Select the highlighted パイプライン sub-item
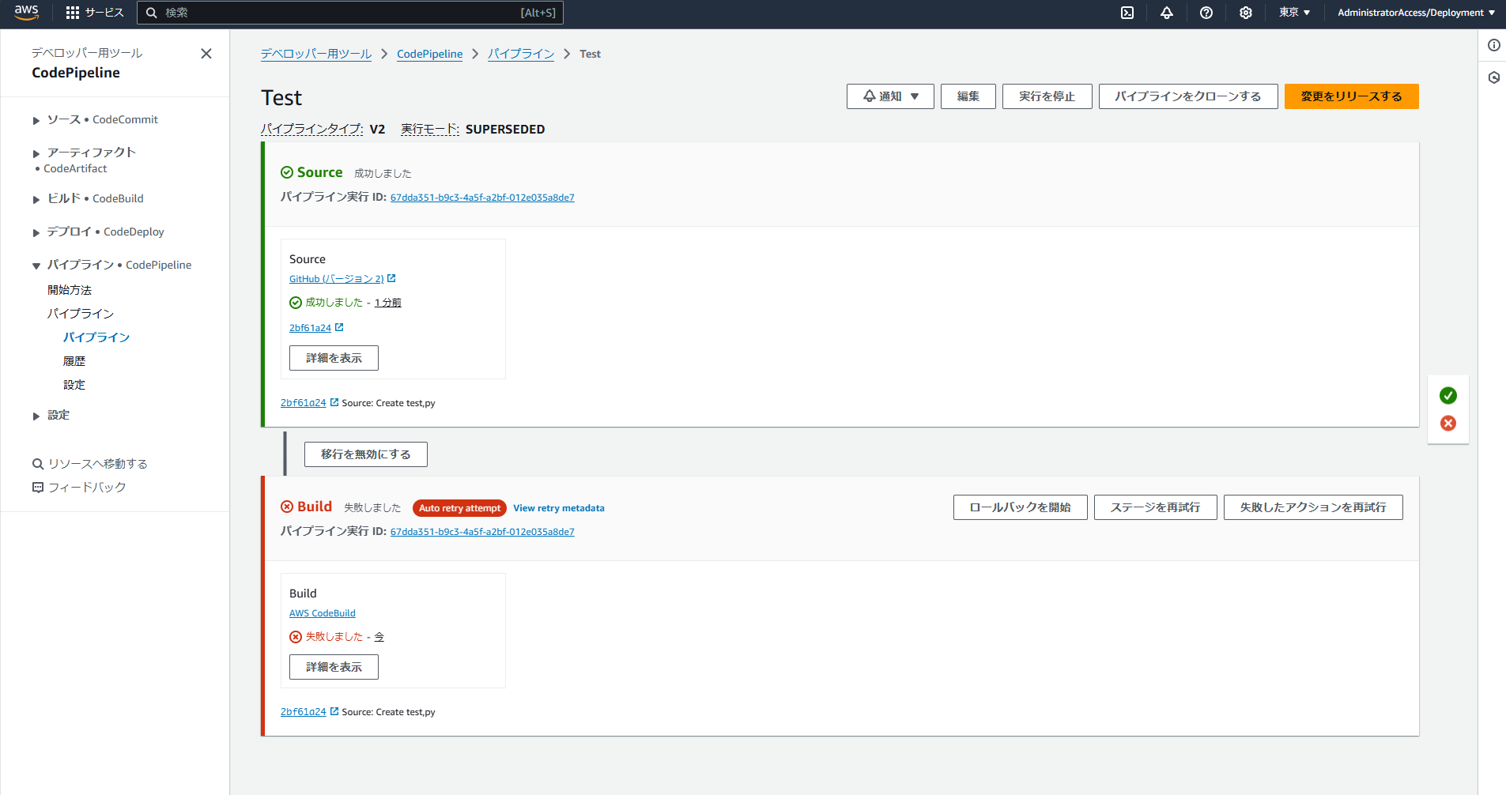This screenshot has width=1506, height=795. pyautogui.click(x=96, y=337)
